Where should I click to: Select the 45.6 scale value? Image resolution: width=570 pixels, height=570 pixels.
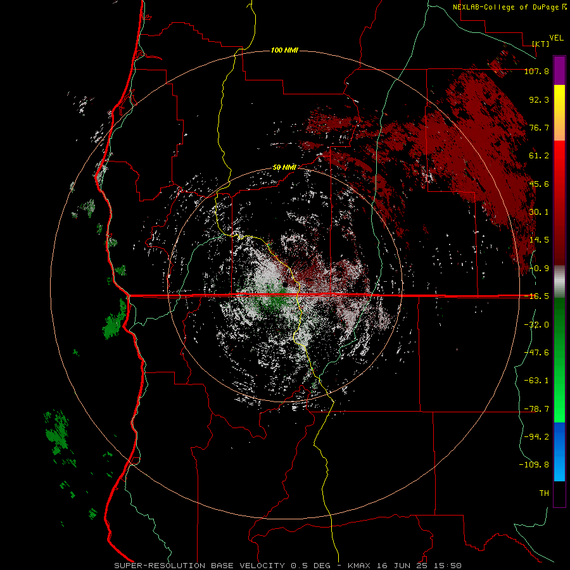pos(539,184)
